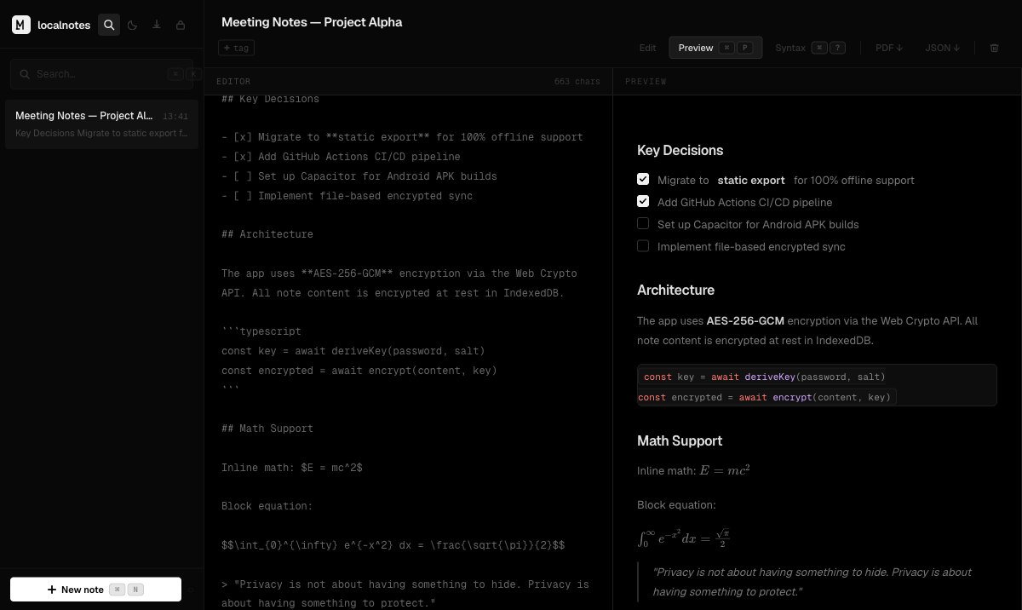Viewport: 1022px width, 610px height.
Task: Check Set up Capacitor for Android APK builds
Action: pyautogui.click(x=643, y=223)
